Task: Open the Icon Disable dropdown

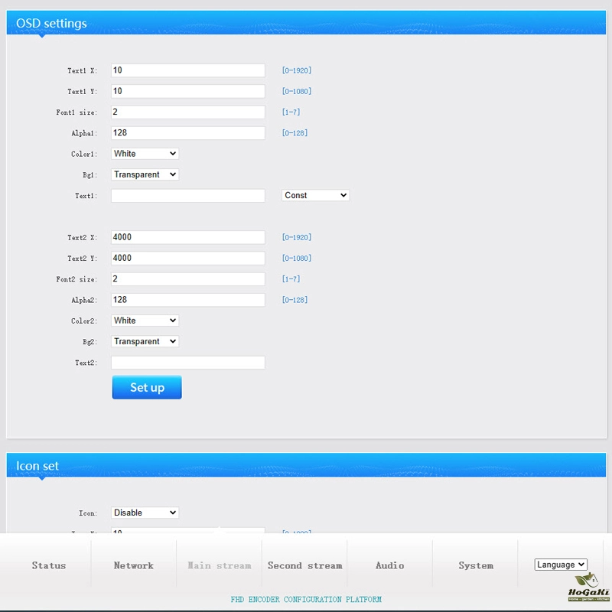Action: [x=145, y=513]
